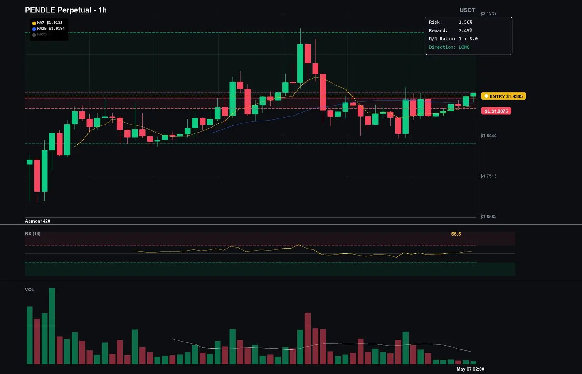Select the 'MA7 $1.9138' legend entry
Viewport: 582px width, 374px height.
[x=47, y=23]
